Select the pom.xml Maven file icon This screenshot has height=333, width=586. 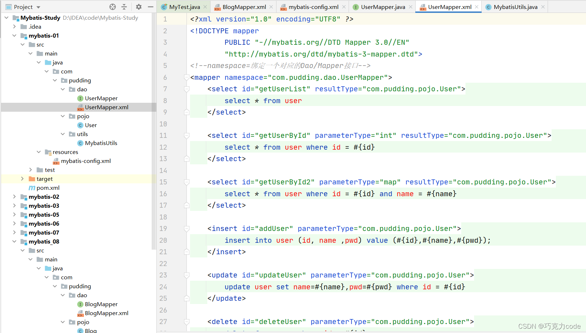coord(32,188)
